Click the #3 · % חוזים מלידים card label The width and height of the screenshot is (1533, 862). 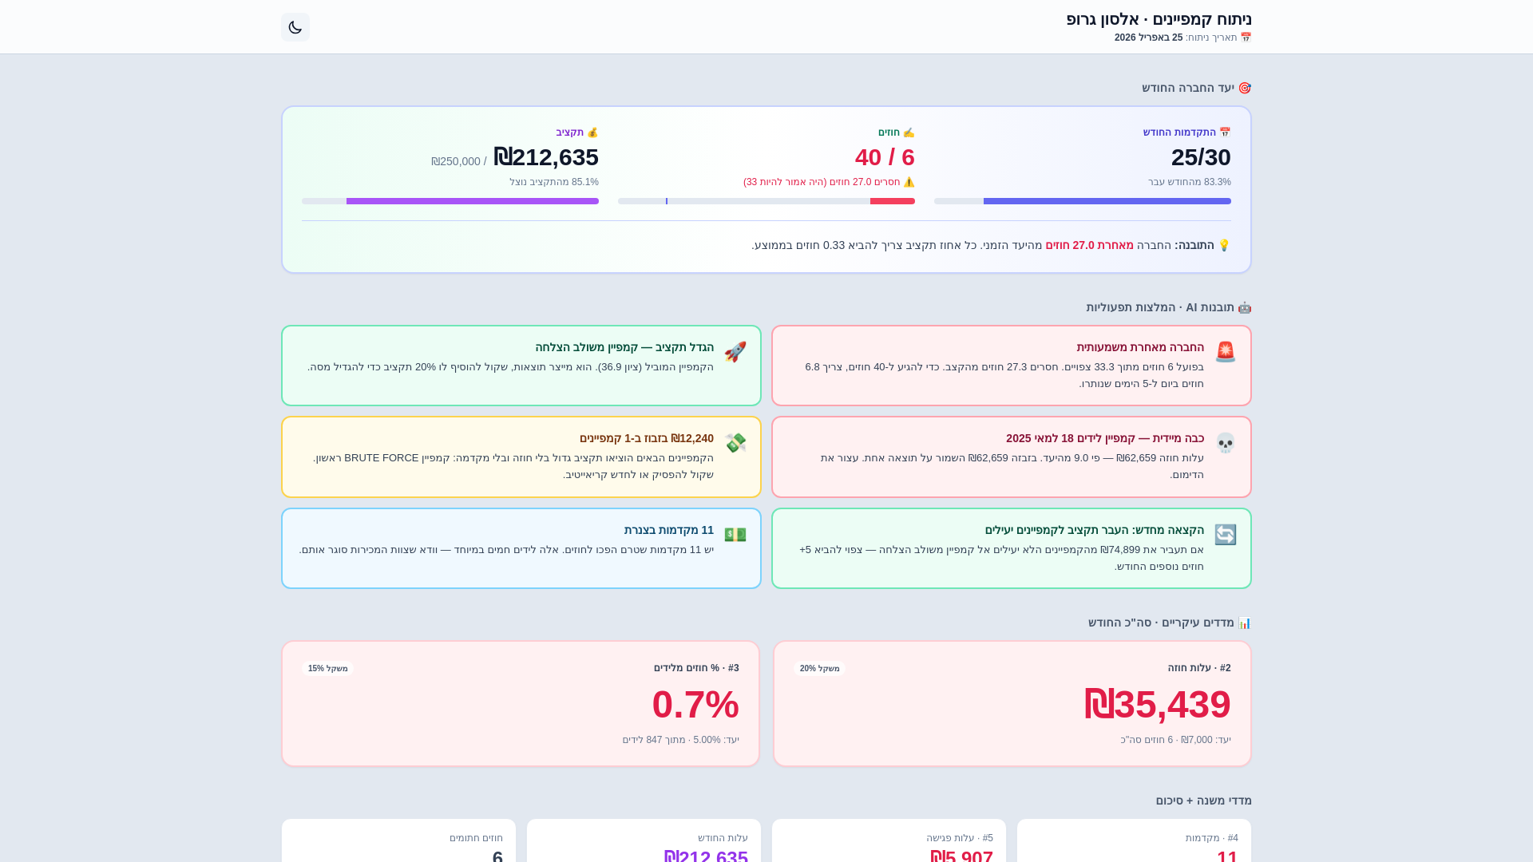pyautogui.click(x=696, y=668)
